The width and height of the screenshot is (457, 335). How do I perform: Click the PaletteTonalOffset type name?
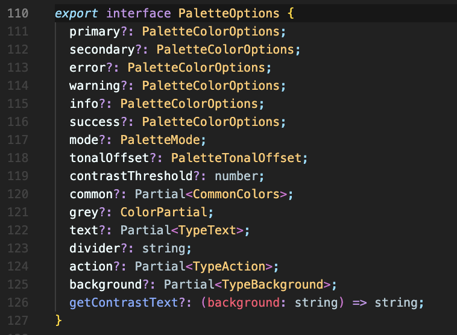click(236, 157)
